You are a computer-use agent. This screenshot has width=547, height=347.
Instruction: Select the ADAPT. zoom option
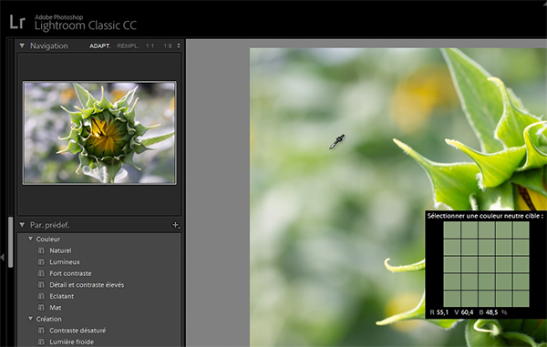(99, 46)
